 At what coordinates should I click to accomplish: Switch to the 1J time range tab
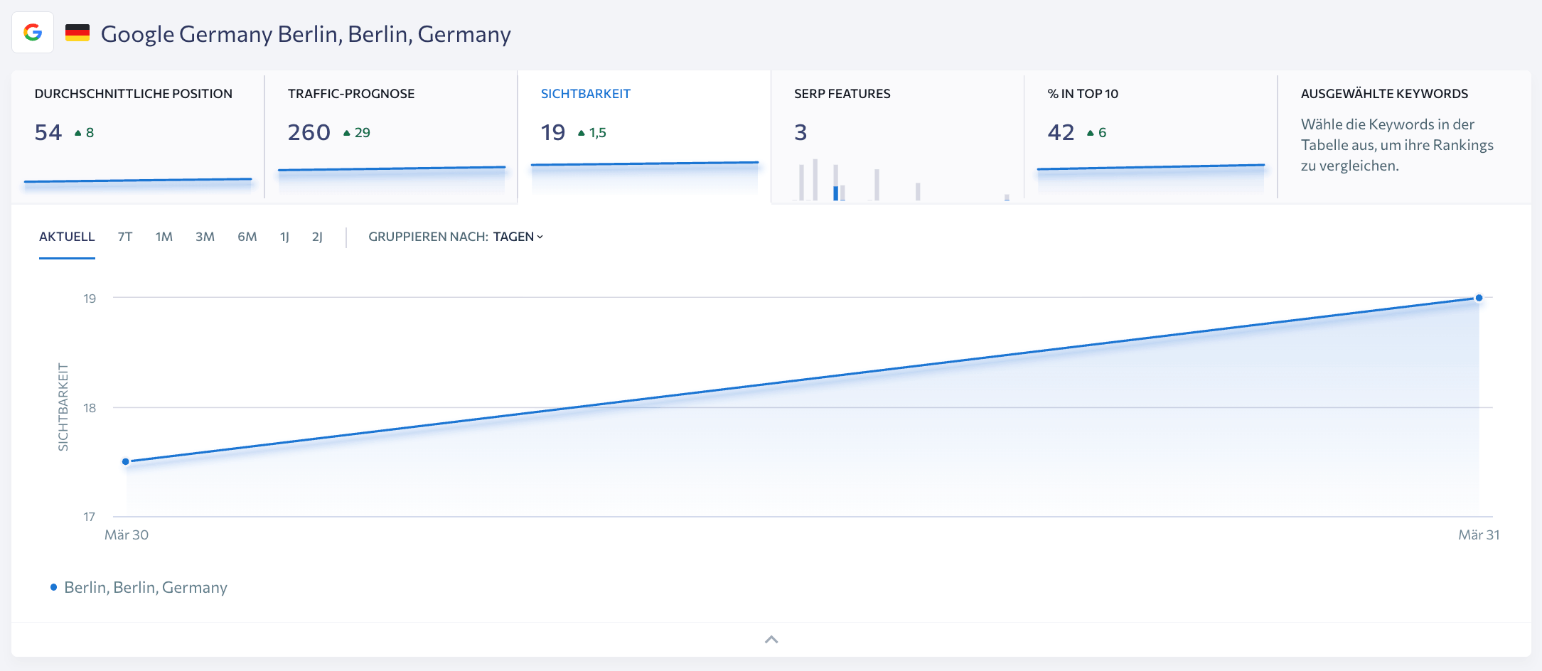pyautogui.click(x=285, y=237)
